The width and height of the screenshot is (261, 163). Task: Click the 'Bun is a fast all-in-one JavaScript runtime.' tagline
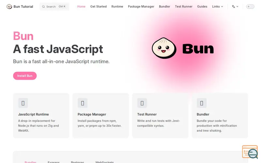point(61,61)
